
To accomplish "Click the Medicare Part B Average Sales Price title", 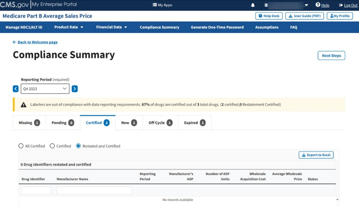I will click(47, 16).
